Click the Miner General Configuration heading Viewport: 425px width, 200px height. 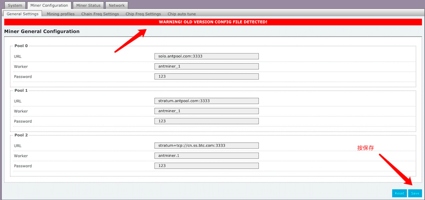tap(42, 31)
